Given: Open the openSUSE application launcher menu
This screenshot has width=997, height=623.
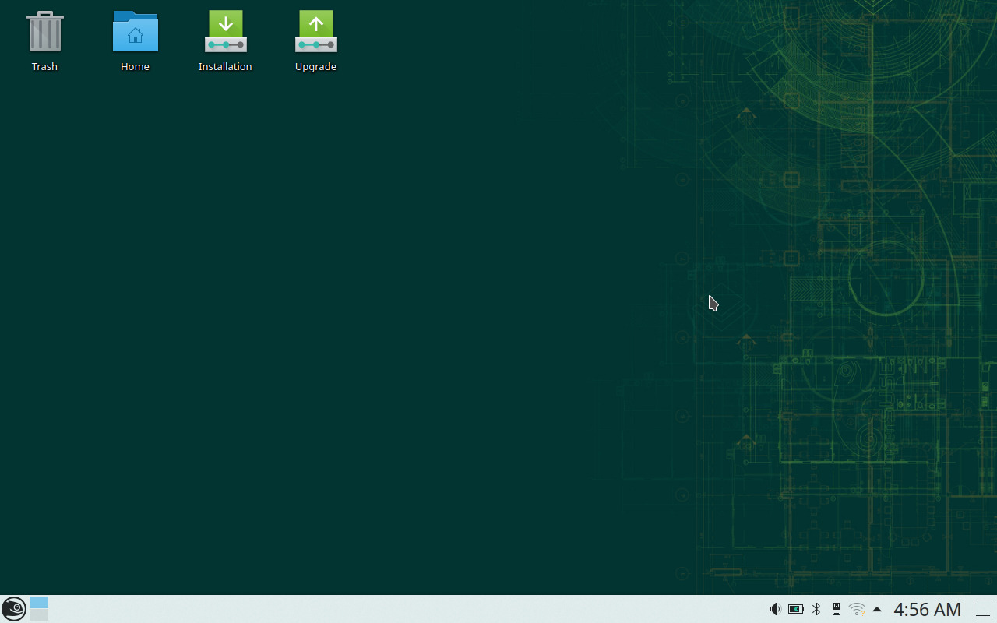Looking at the screenshot, I should pyautogui.click(x=13, y=608).
